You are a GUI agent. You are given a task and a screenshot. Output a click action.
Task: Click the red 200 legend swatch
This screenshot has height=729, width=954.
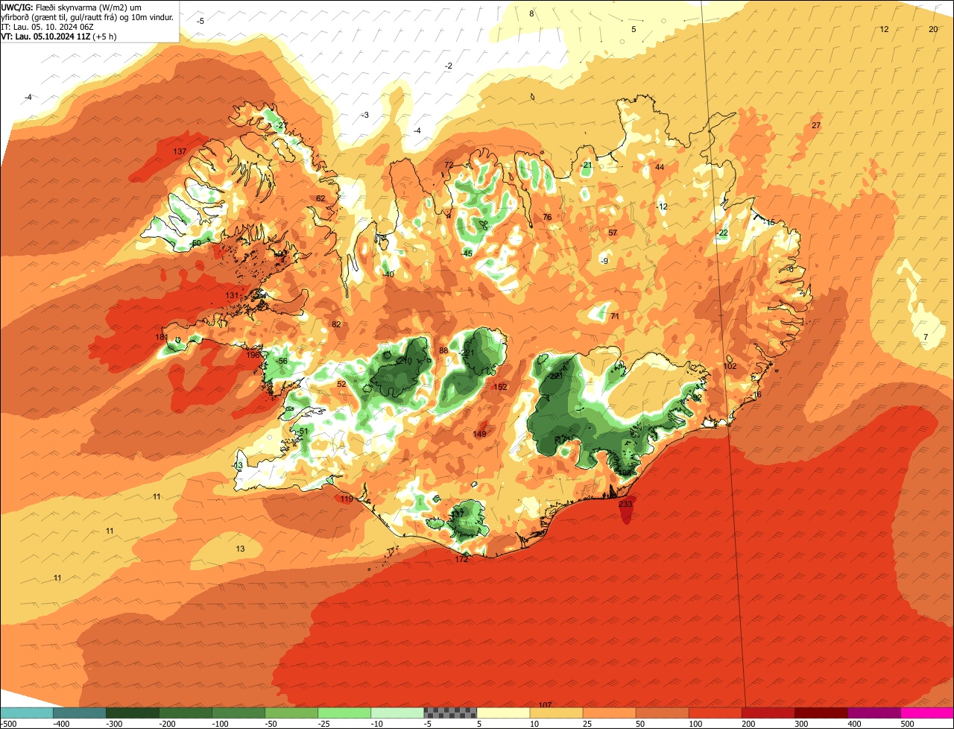click(x=768, y=713)
